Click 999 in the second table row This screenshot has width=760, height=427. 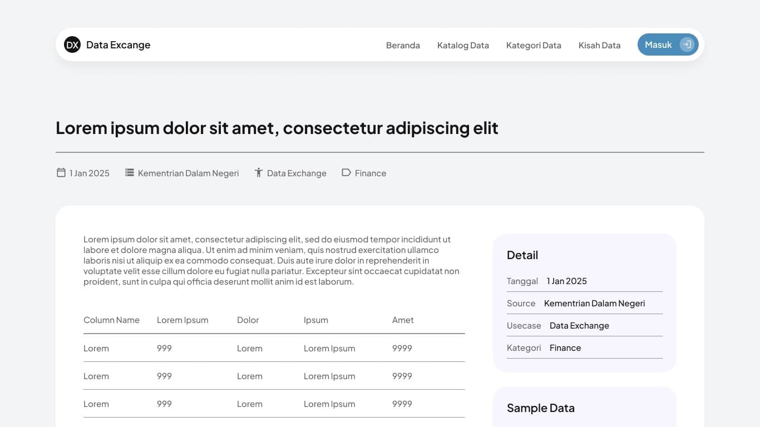[164, 376]
